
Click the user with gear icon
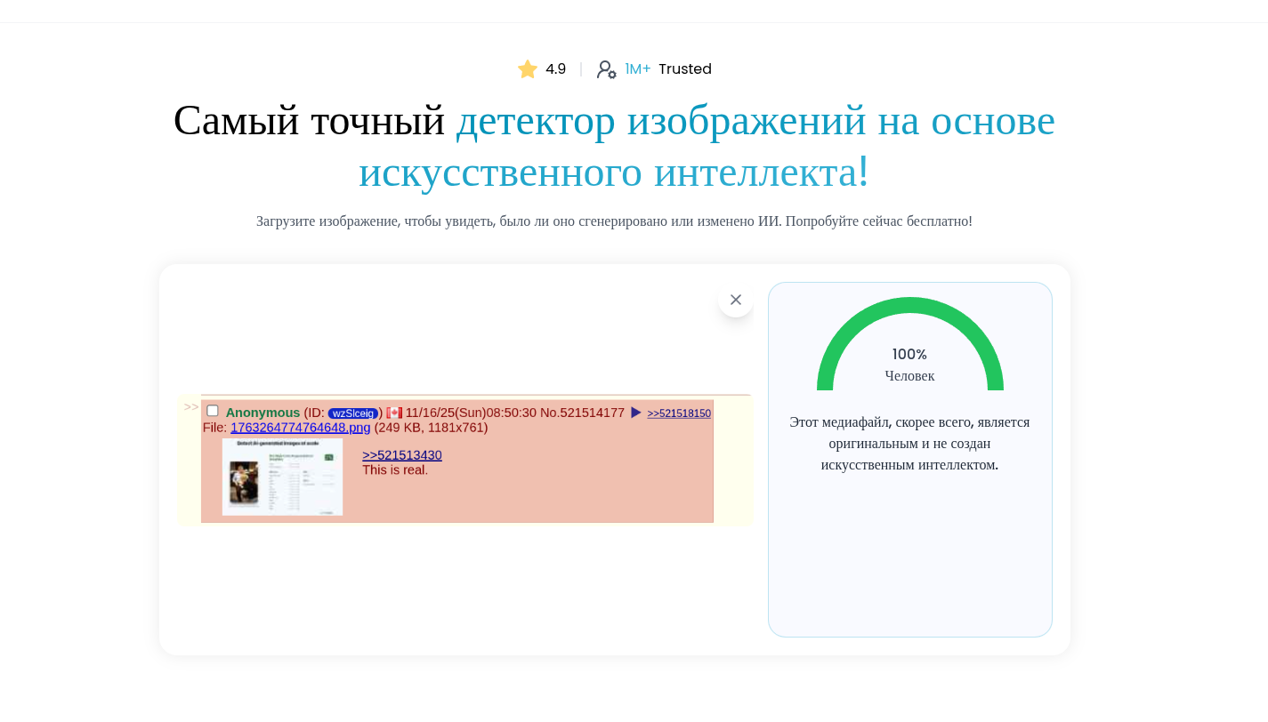pyautogui.click(x=607, y=69)
